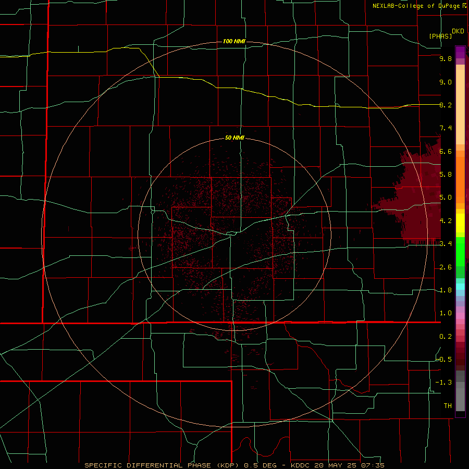Click the SPECIFIC DIFFERENTIAL PHASE (KDP) caption
Viewport: 469px width, 469px height.
163,465
